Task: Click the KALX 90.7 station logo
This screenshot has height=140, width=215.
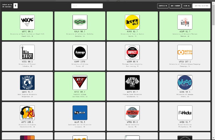Action: [80, 22]
